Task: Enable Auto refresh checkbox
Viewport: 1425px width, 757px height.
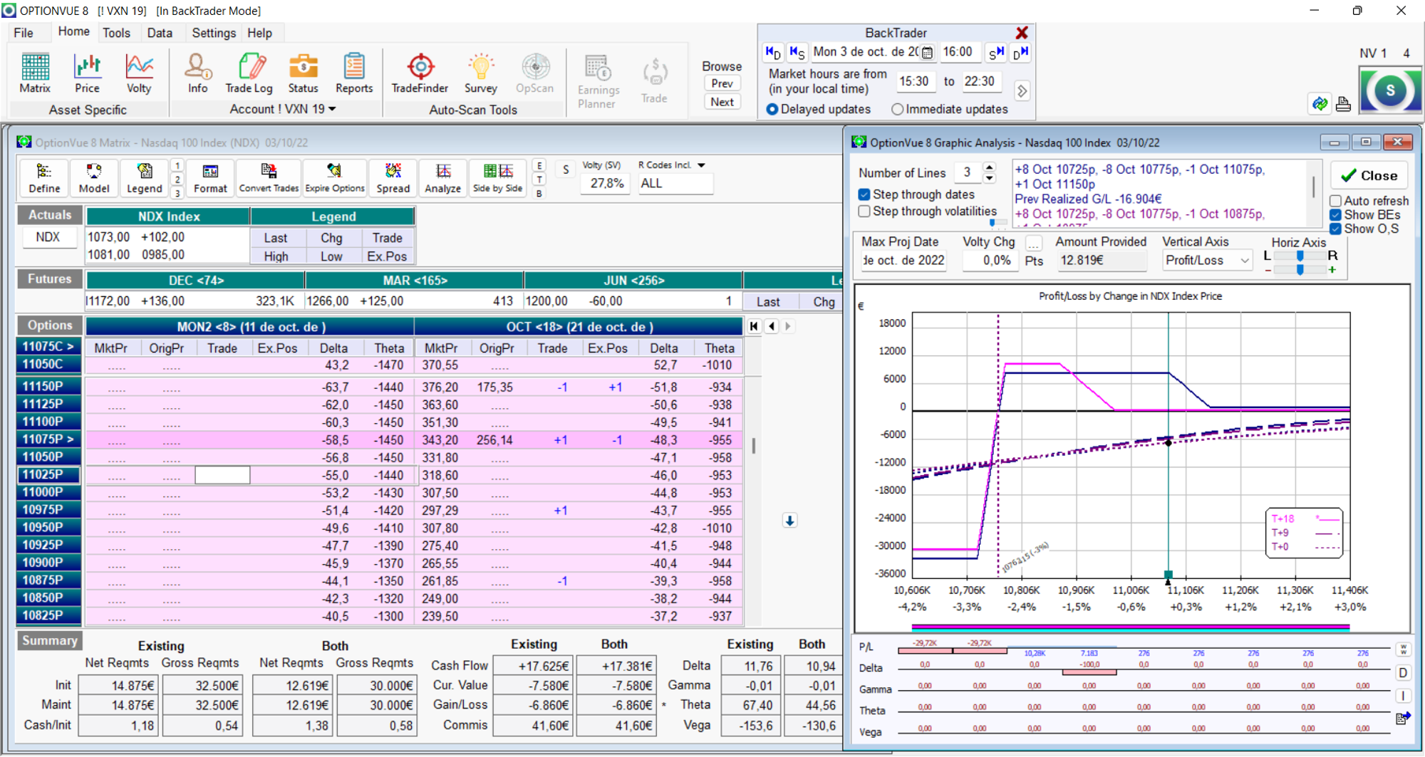Action: click(x=1336, y=201)
